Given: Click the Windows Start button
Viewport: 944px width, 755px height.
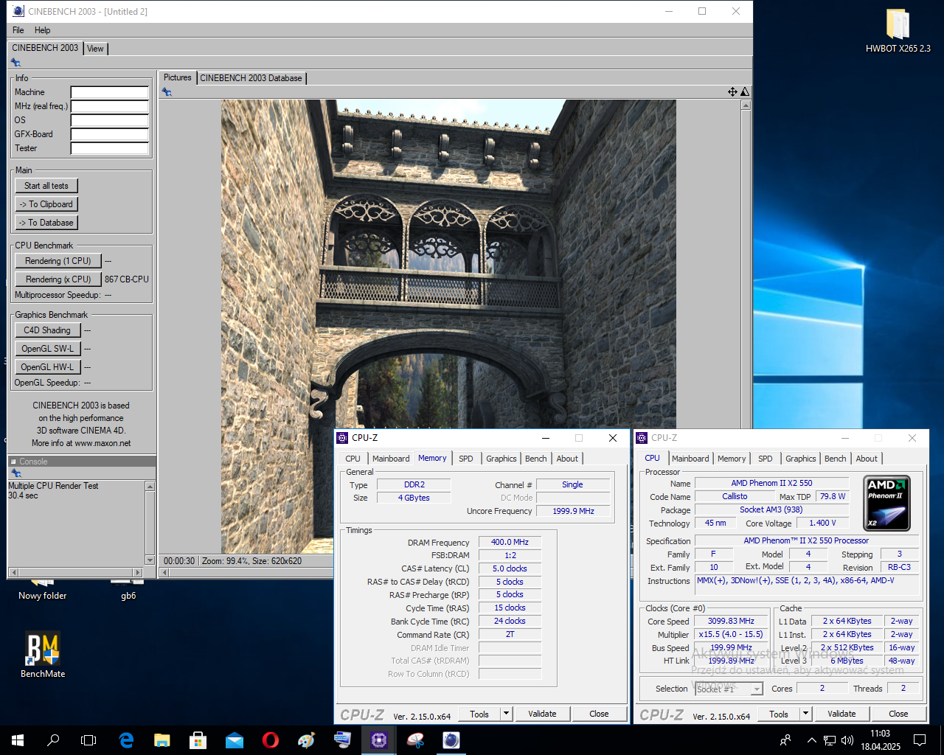Looking at the screenshot, I should 18,740.
